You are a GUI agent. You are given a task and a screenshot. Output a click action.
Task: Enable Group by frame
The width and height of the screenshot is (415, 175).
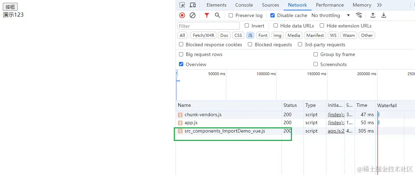coord(316,54)
